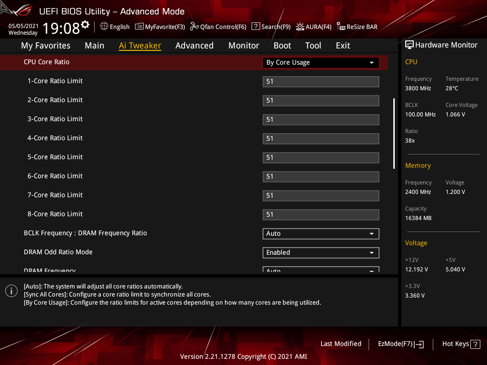Select the DRAM Odd Ratio Mode label

pos(58,252)
